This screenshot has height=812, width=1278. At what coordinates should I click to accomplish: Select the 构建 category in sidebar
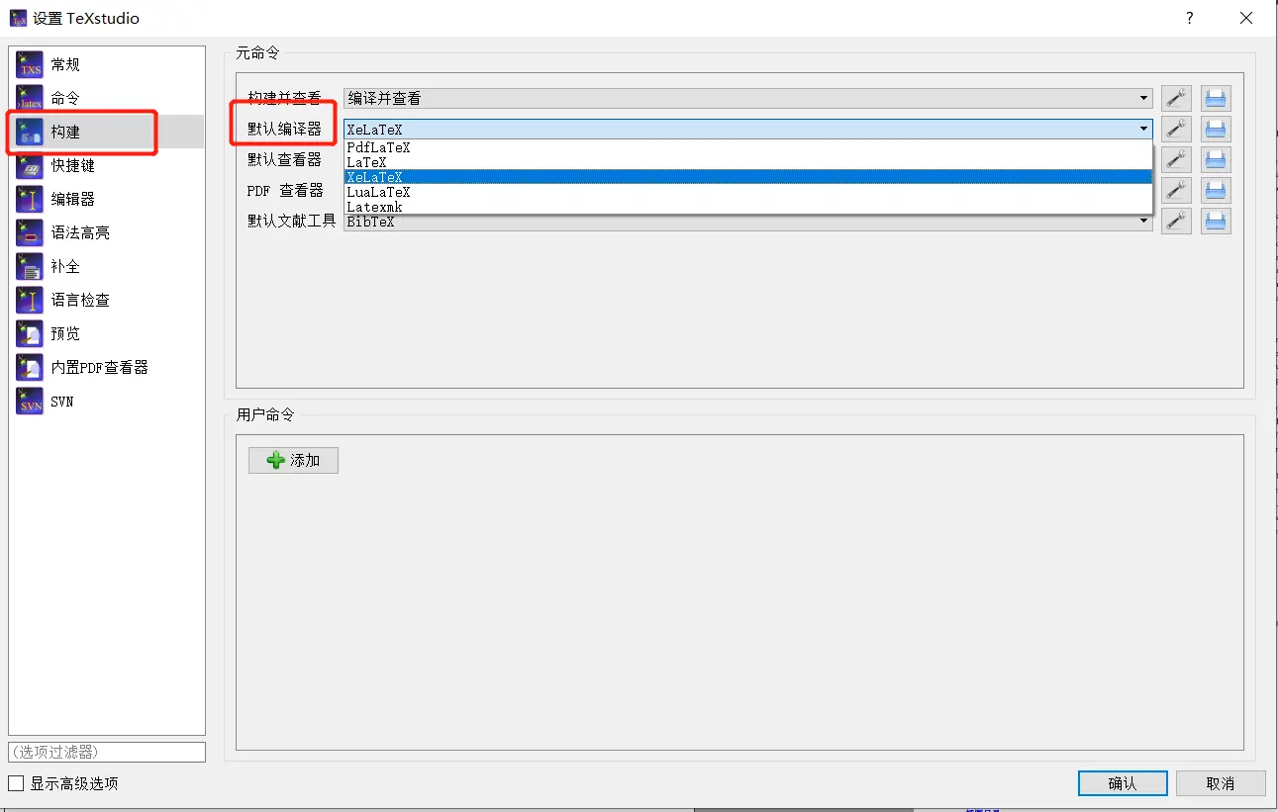tap(107, 132)
